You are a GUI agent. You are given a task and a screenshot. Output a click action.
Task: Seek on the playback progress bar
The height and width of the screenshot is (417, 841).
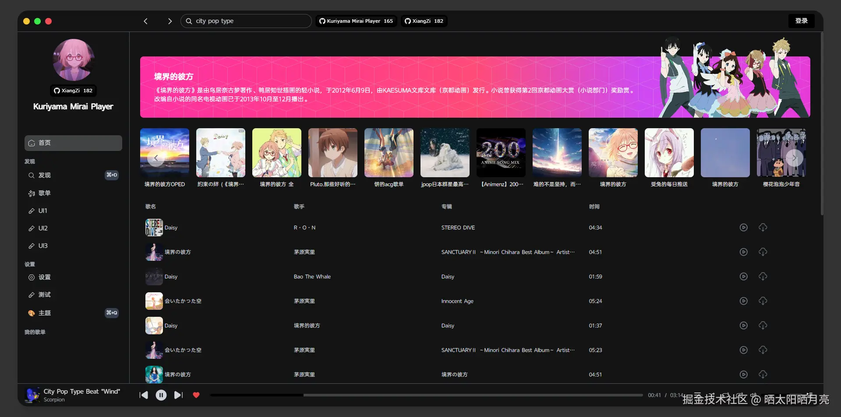click(427, 395)
